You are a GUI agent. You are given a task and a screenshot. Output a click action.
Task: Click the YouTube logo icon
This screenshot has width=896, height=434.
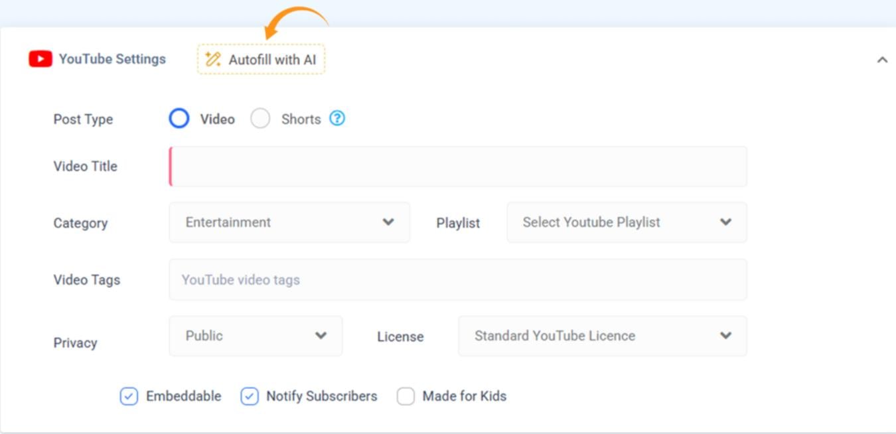point(40,58)
